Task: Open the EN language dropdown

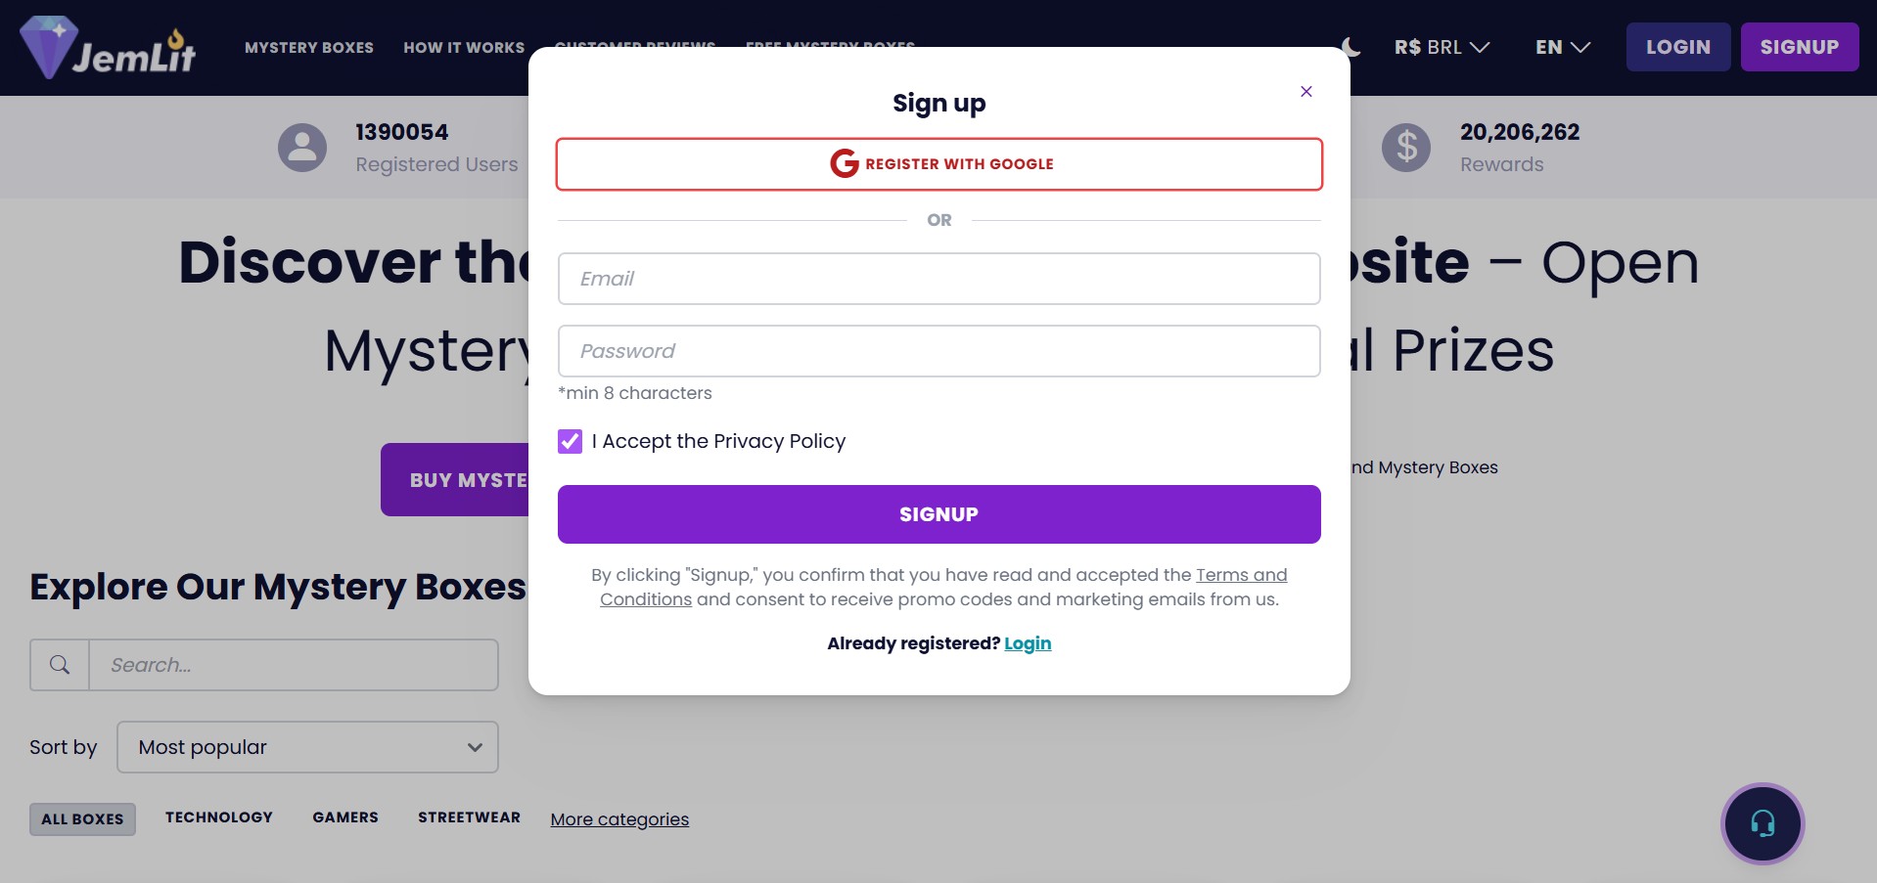Action: [x=1562, y=47]
